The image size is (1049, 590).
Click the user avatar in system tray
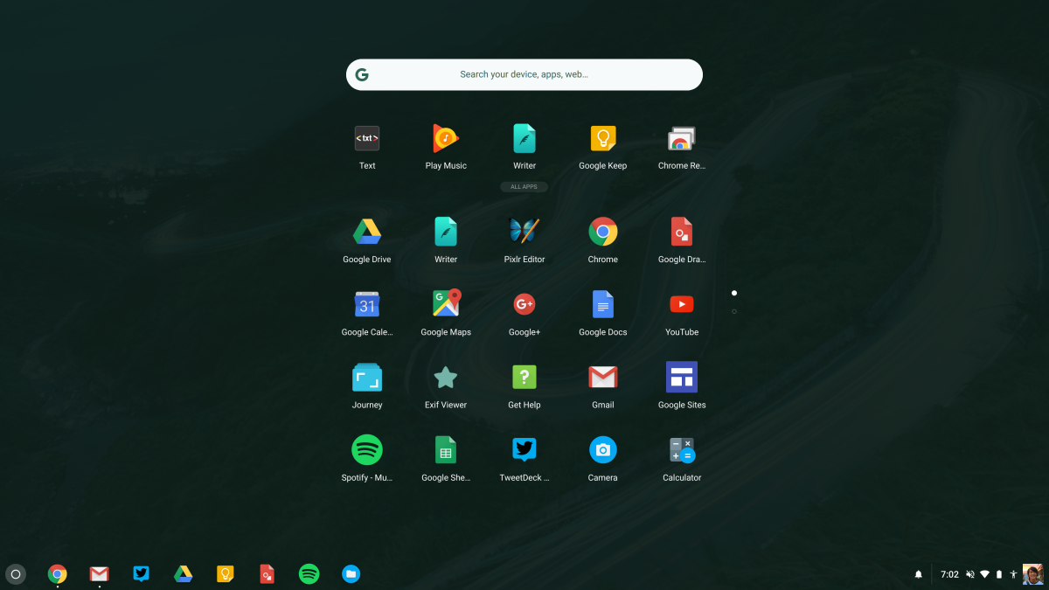point(1033,574)
